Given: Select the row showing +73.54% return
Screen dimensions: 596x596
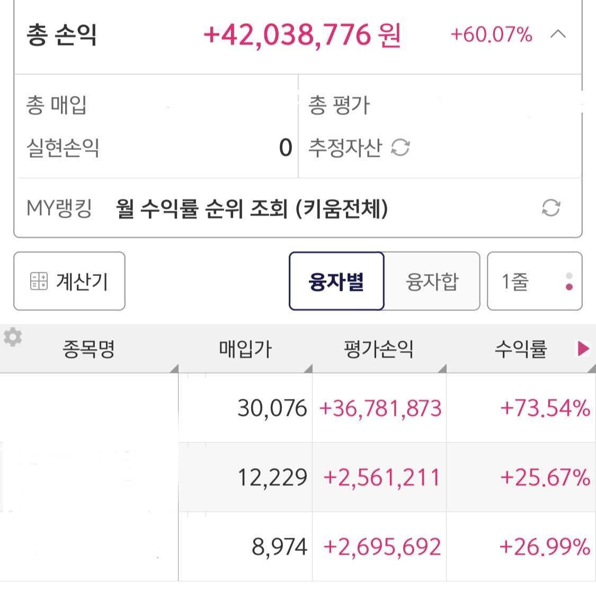Looking at the screenshot, I should click(297, 408).
